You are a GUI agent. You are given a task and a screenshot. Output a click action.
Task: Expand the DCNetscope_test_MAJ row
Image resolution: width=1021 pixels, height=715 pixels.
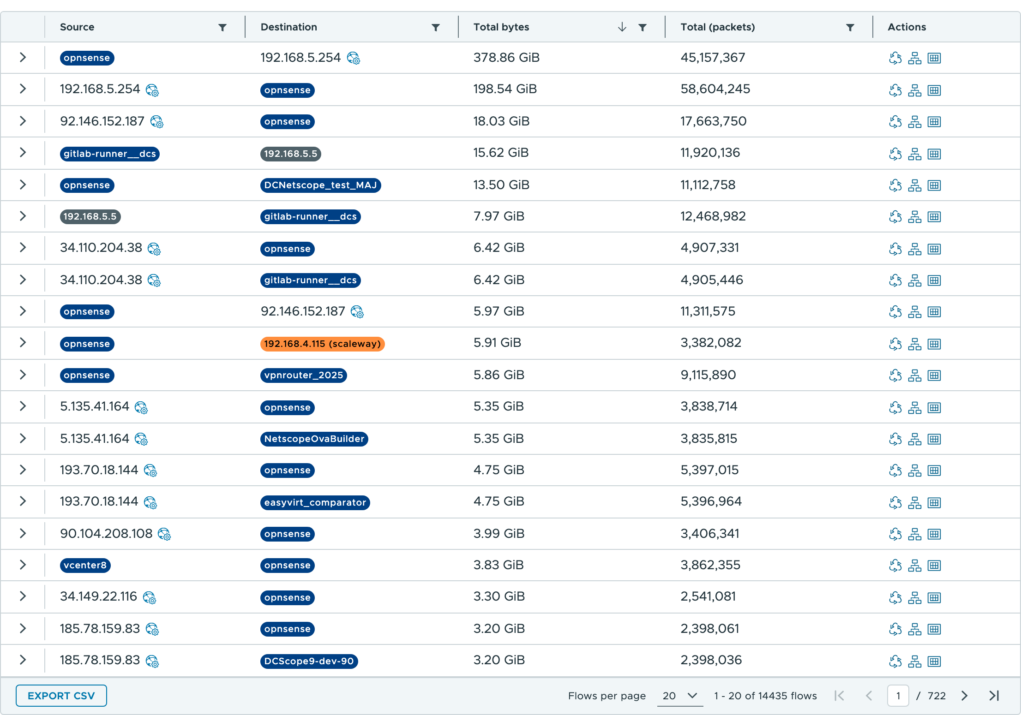pyautogui.click(x=23, y=185)
